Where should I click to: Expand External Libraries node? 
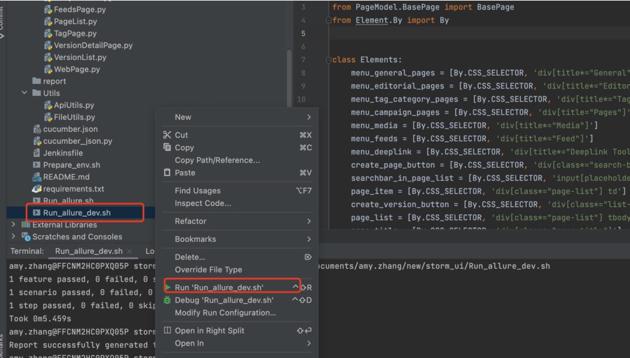[x=13, y=225]
